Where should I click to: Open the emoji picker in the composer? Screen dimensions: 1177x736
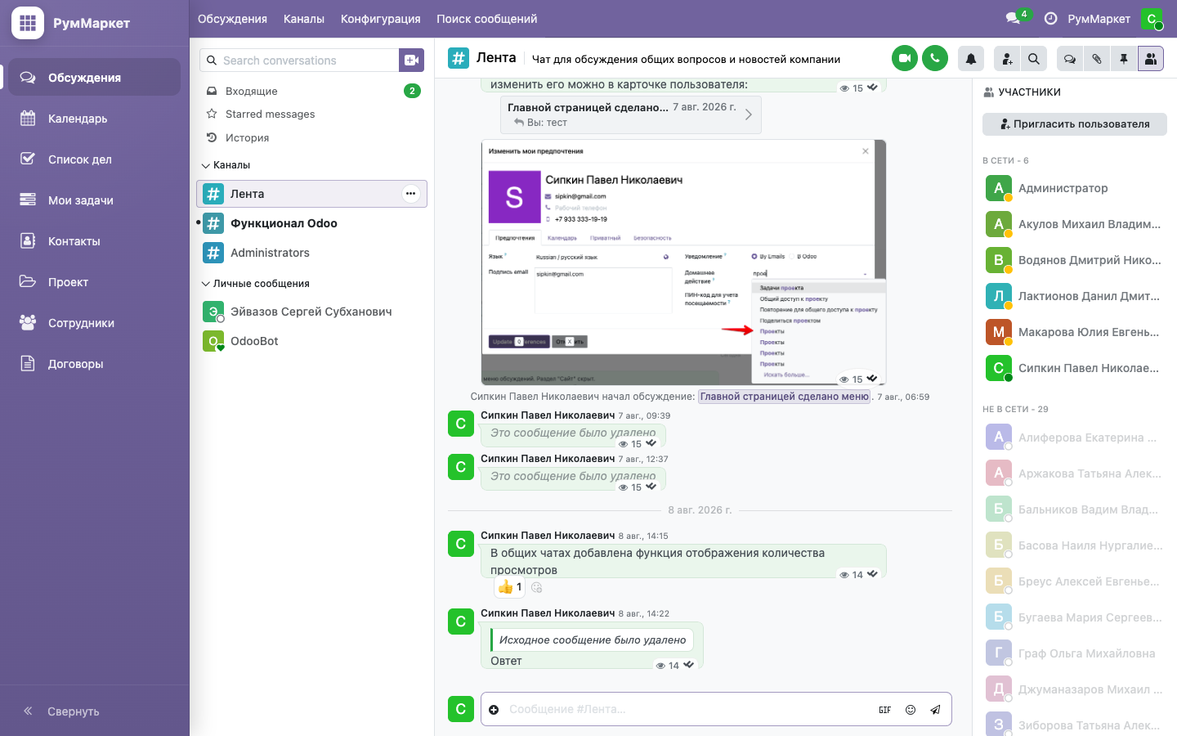coord(911,710)
